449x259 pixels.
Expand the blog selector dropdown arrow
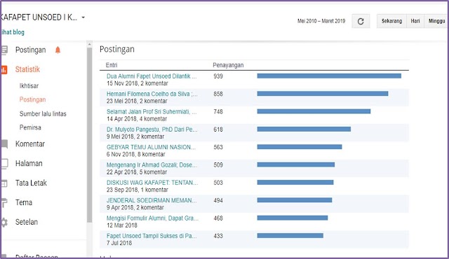coord(83,17)
